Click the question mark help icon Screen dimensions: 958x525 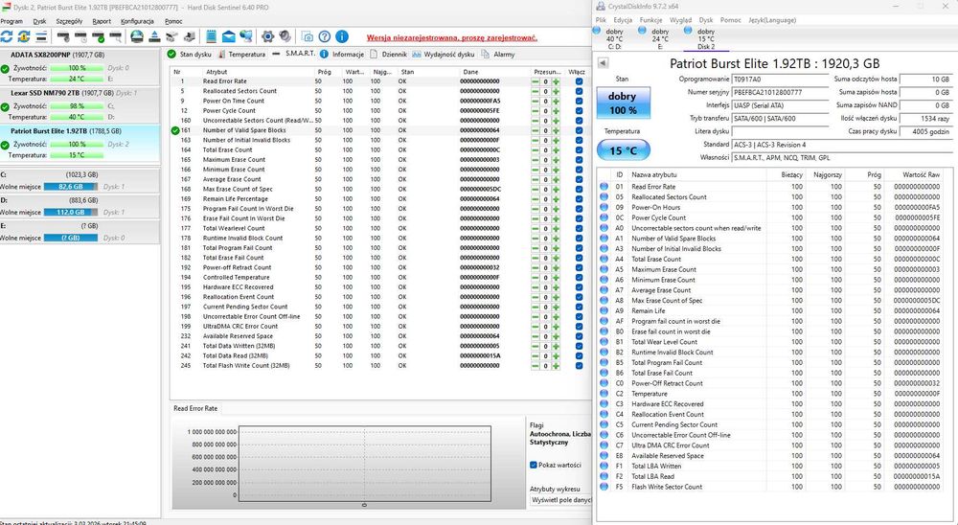[x=325, y=36]
